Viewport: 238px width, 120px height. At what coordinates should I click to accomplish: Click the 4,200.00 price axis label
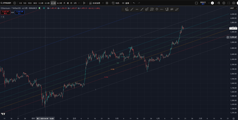(x=233, y=14)
